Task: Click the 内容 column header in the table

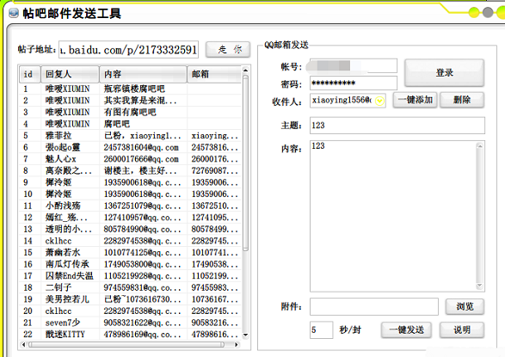Action: pos(143,74)
